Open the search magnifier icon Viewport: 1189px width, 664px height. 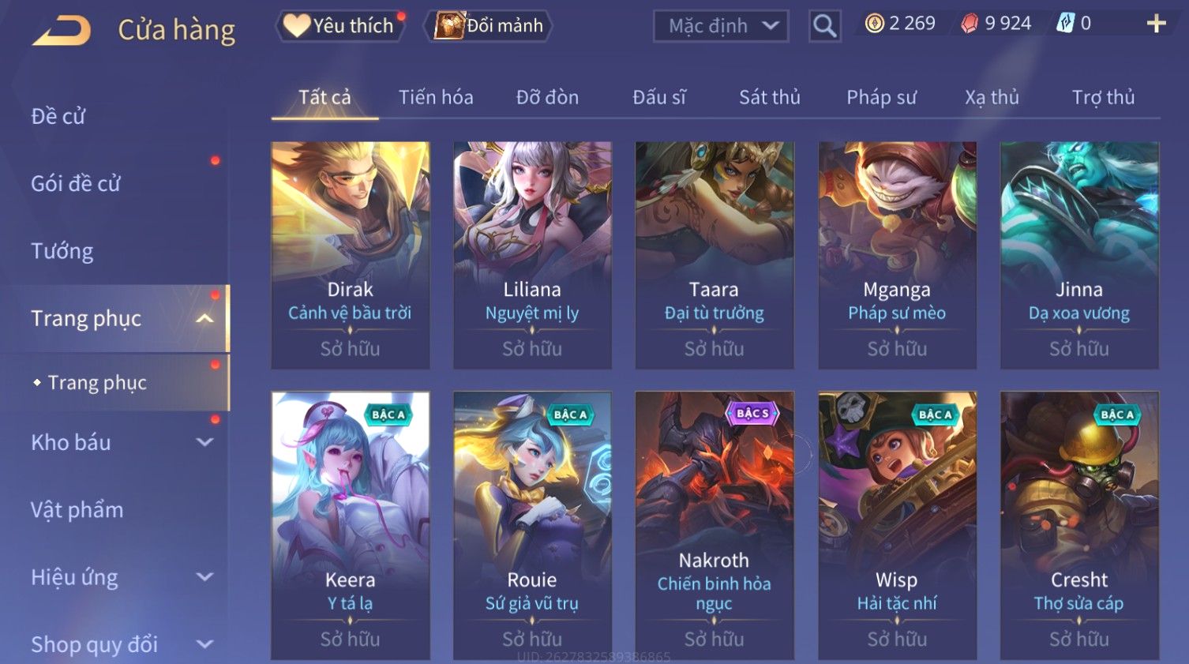824,26
